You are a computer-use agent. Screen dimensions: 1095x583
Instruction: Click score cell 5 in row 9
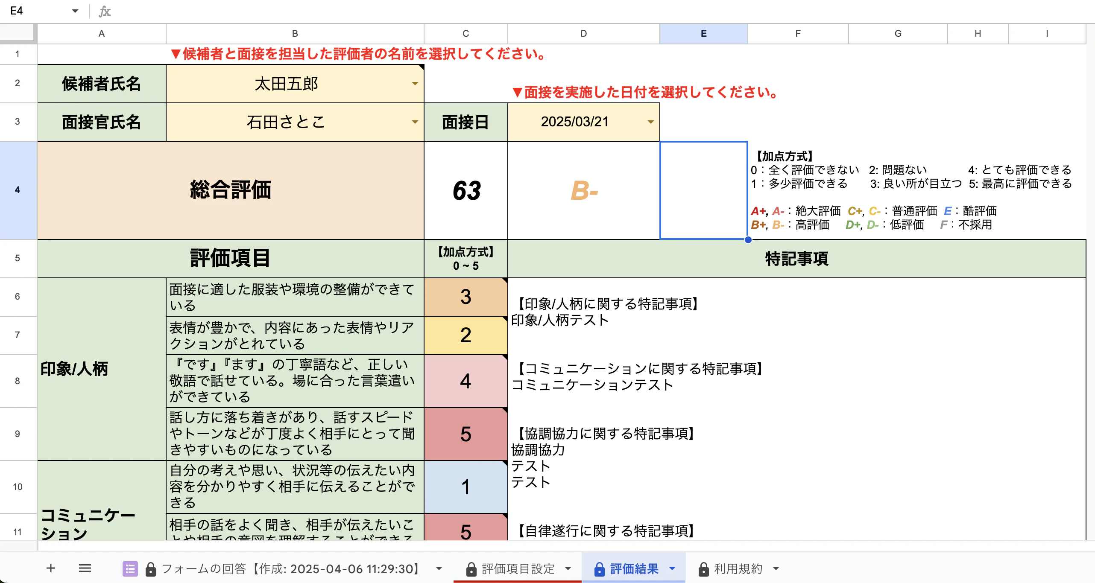(466, 434)
